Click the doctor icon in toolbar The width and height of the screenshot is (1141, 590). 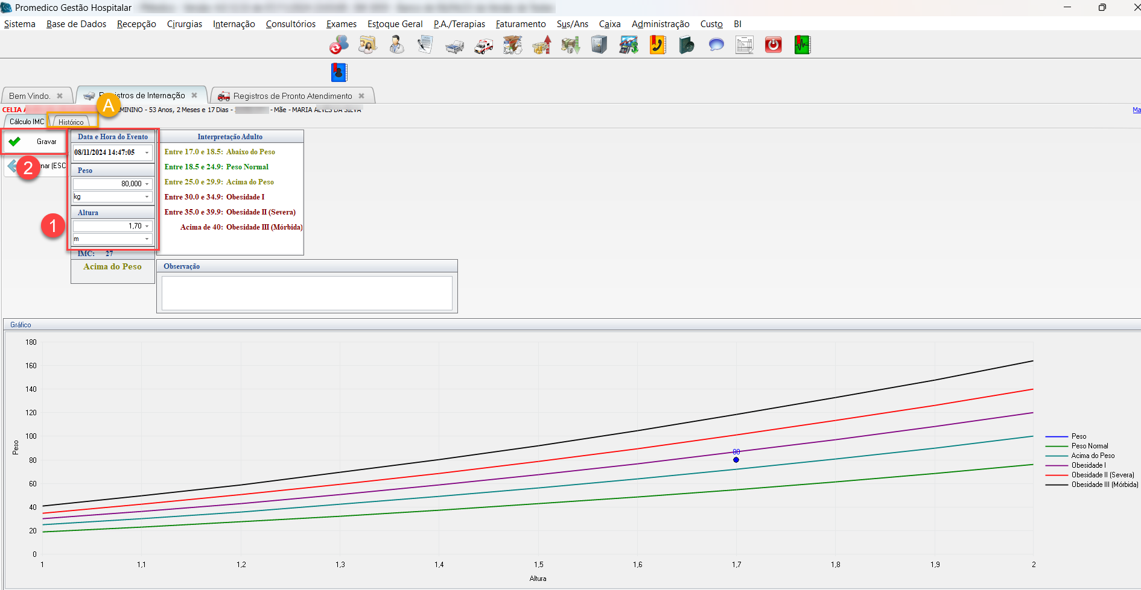coord(396,45)
